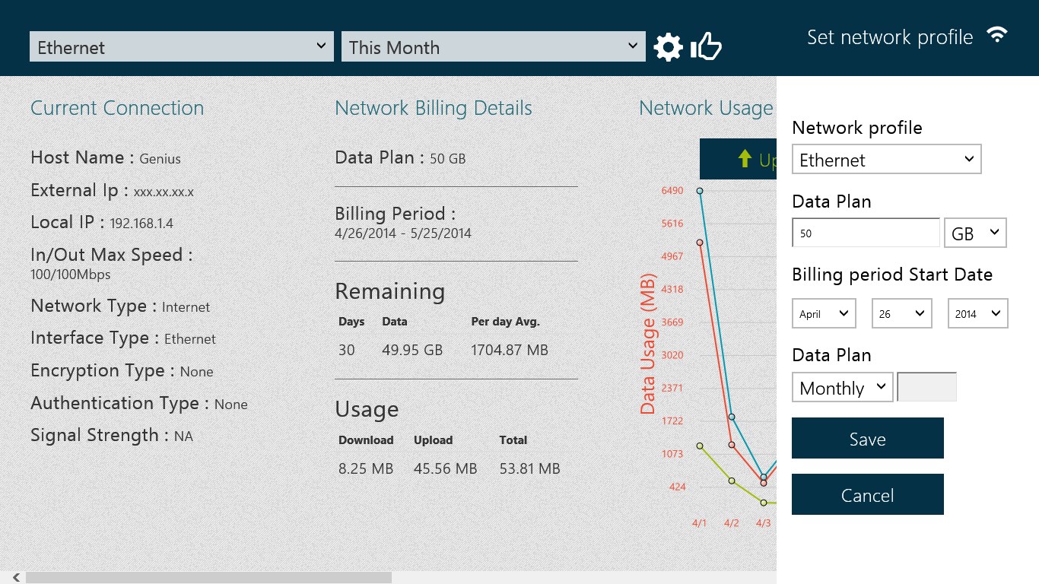
Task: Click the Wi-Fi signal icon
Action: click(x=996, y=35)
